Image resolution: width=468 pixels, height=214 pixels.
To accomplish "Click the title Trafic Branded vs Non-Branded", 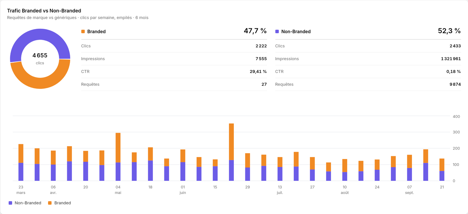I will click(44, 11).
